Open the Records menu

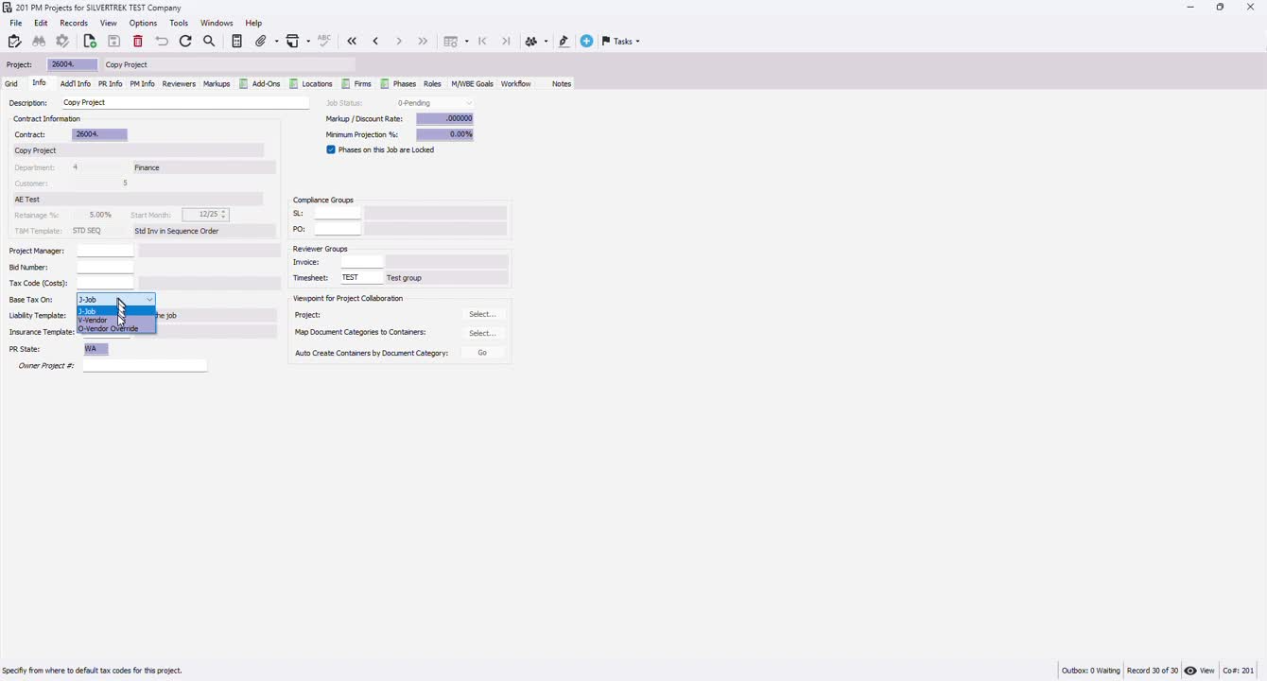coord(74,23)
